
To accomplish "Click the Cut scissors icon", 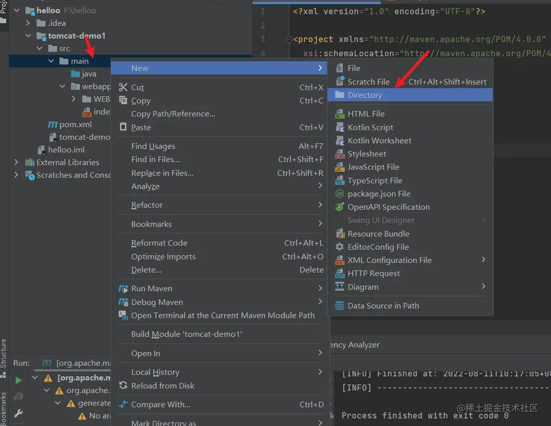I will click(123, 87).
